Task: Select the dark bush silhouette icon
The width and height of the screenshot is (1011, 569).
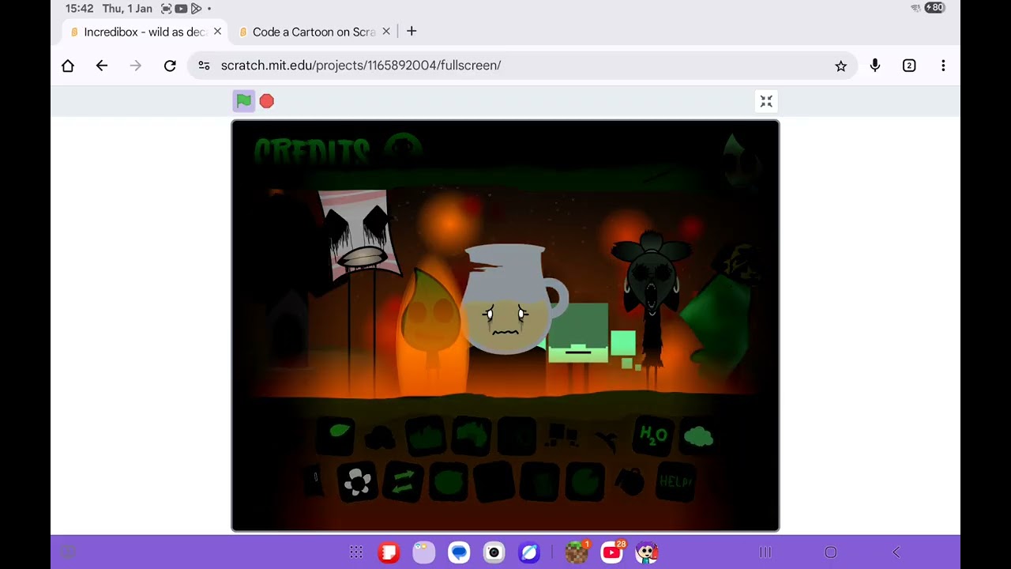Action: click(x=381, y=435)
